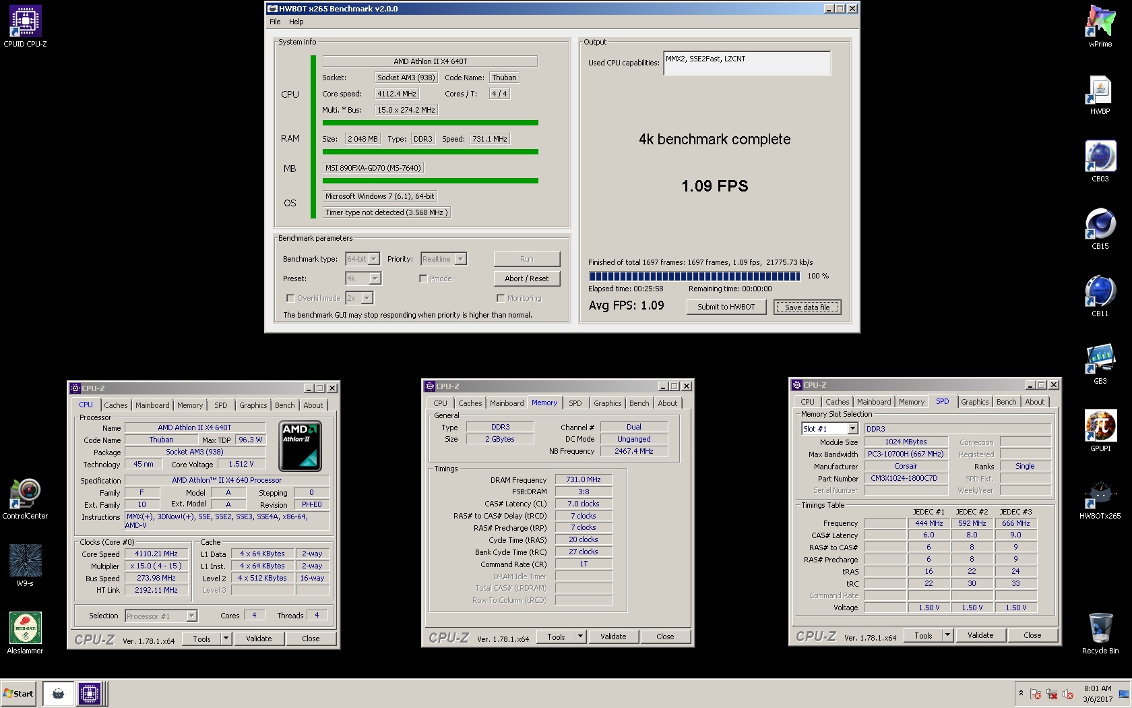Switch to Mainboard tab in left CPU-Z window
Screen dimensions: 1132x708
click(152, 405)
